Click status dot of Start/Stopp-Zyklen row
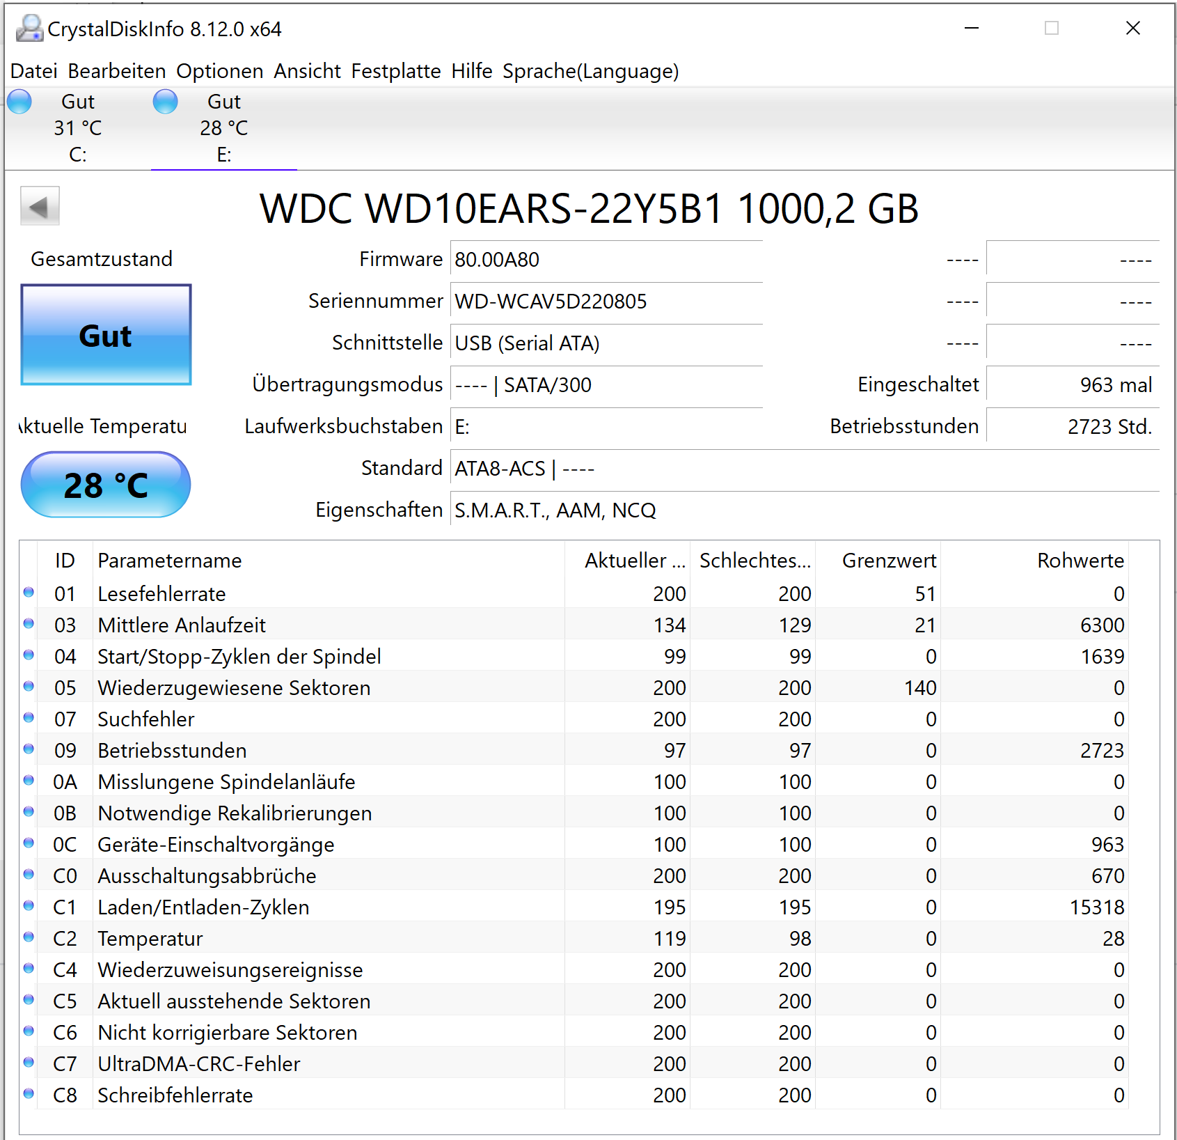The width and height of the screenshot is (1177, 1140). pos(29,655)
